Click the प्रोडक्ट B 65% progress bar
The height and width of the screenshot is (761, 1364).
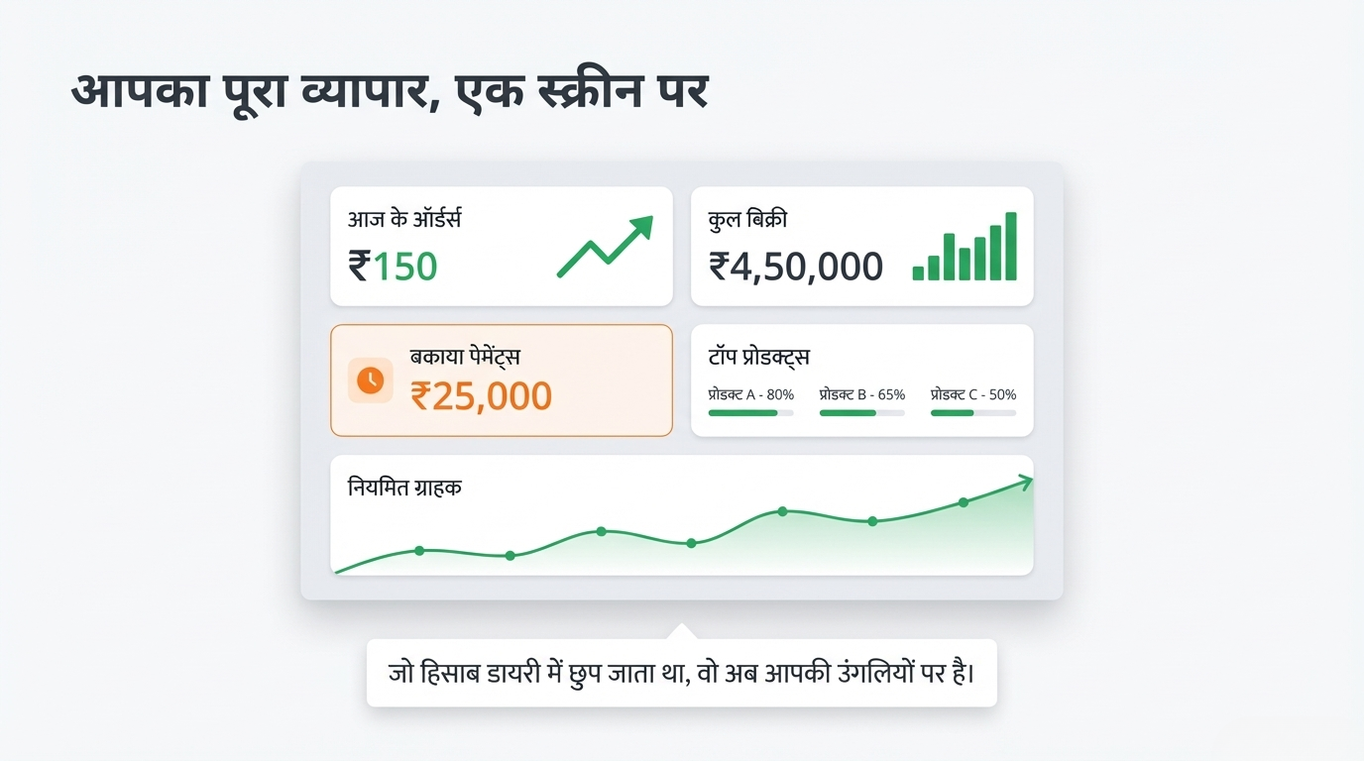[861, 412]
